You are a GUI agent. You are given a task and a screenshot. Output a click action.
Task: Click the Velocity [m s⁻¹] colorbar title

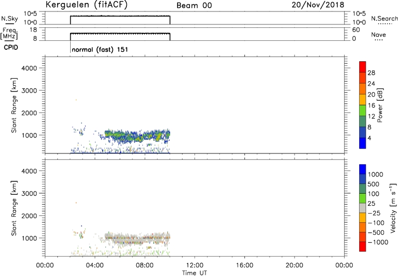(x=393, y=208)
